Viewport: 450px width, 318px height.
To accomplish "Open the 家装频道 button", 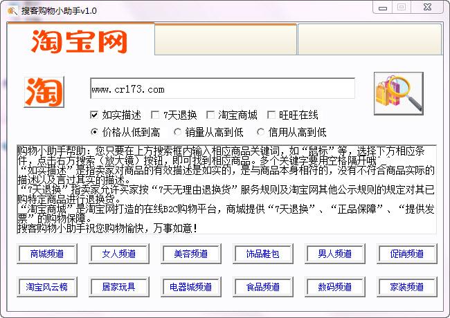I will [x=407, y=287].
